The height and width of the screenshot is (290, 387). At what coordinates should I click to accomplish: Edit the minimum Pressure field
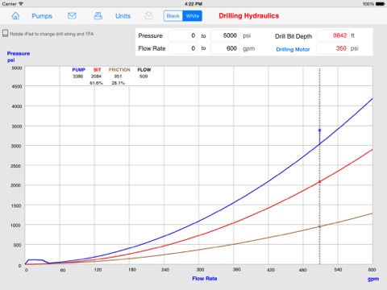183,35
